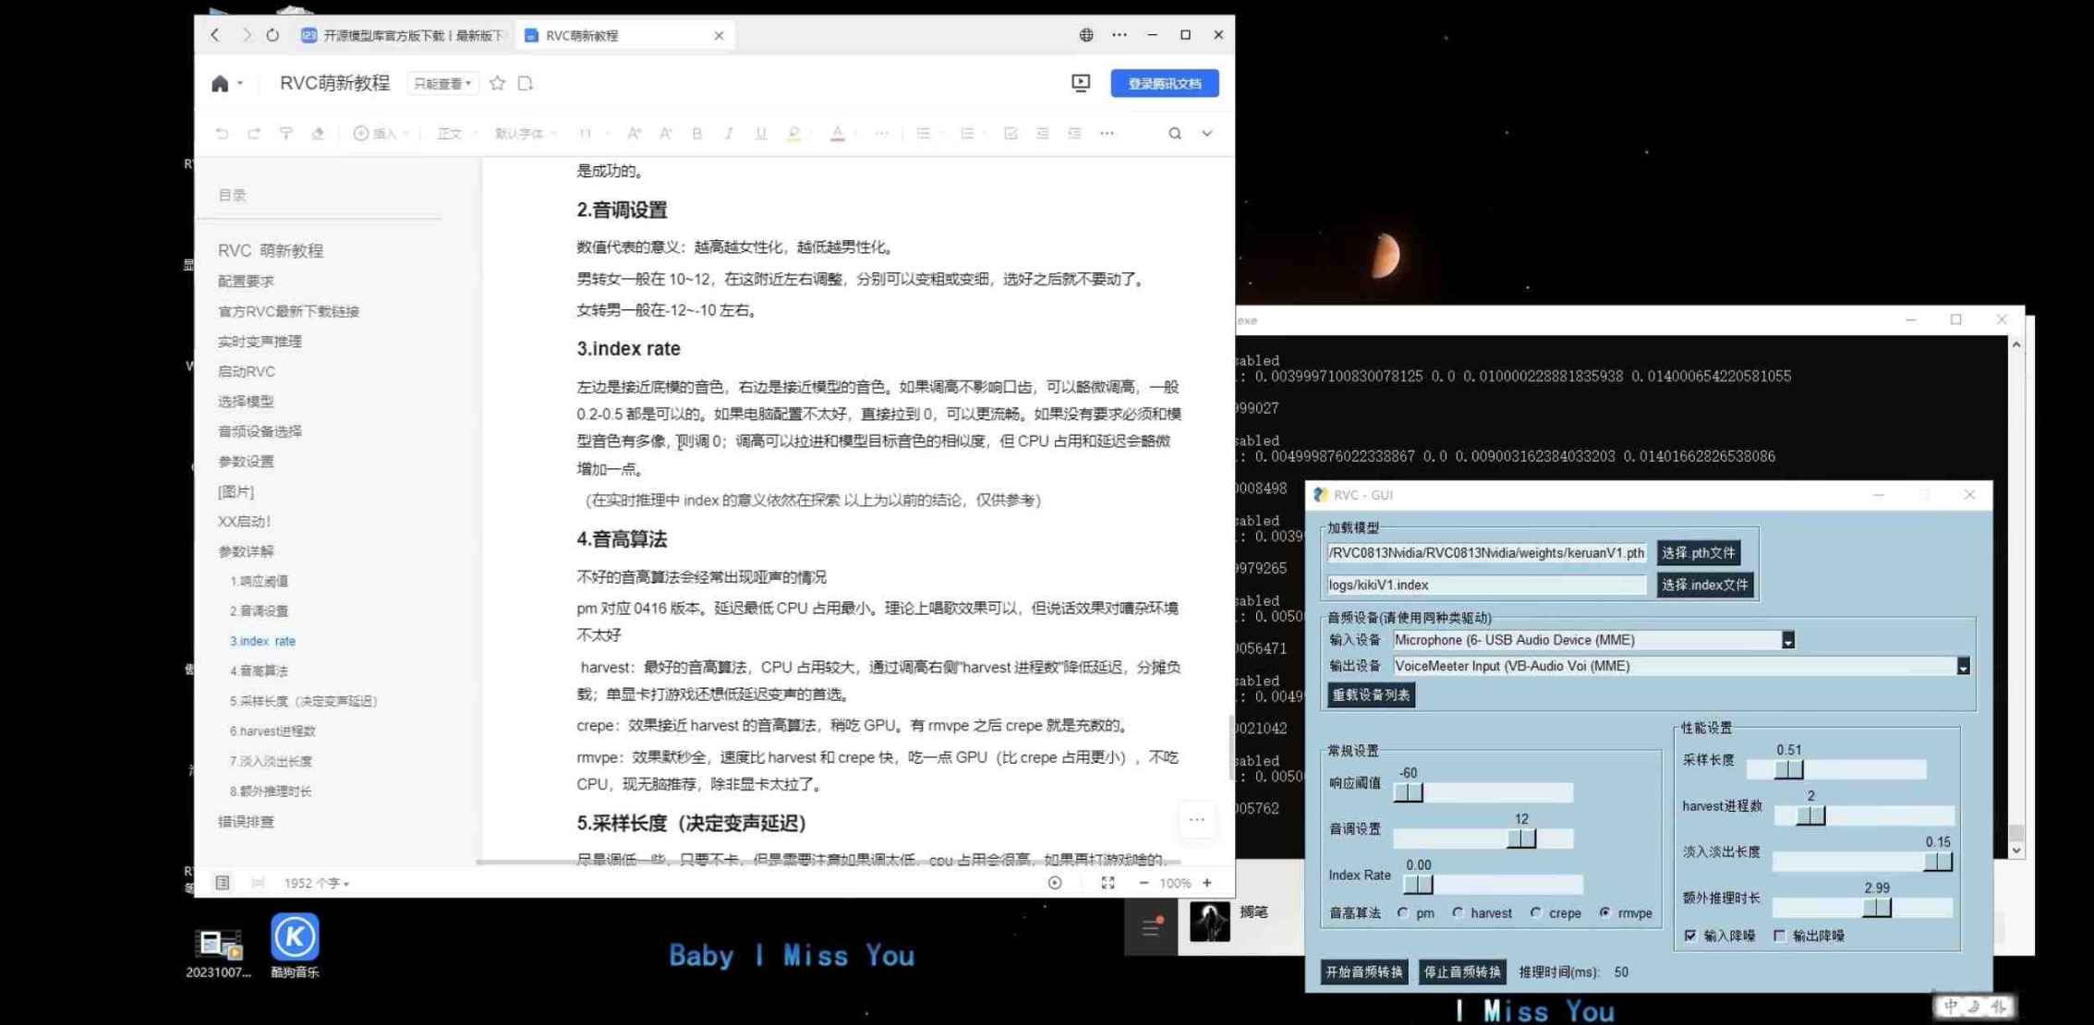Apply bold formatting with the B icon
Viewport: 2094px width, 1025px height.
(x=696, y=133)
